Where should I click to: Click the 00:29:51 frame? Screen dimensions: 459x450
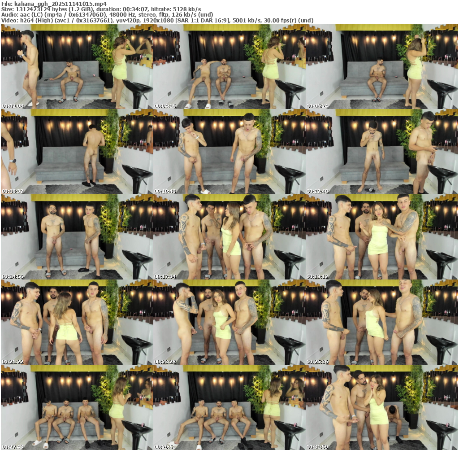coord(229,407)
